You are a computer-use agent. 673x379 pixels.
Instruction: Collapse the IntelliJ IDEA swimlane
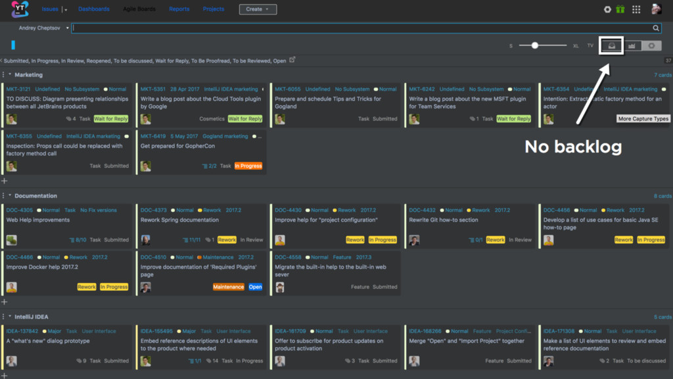click(x=10, y=316)
